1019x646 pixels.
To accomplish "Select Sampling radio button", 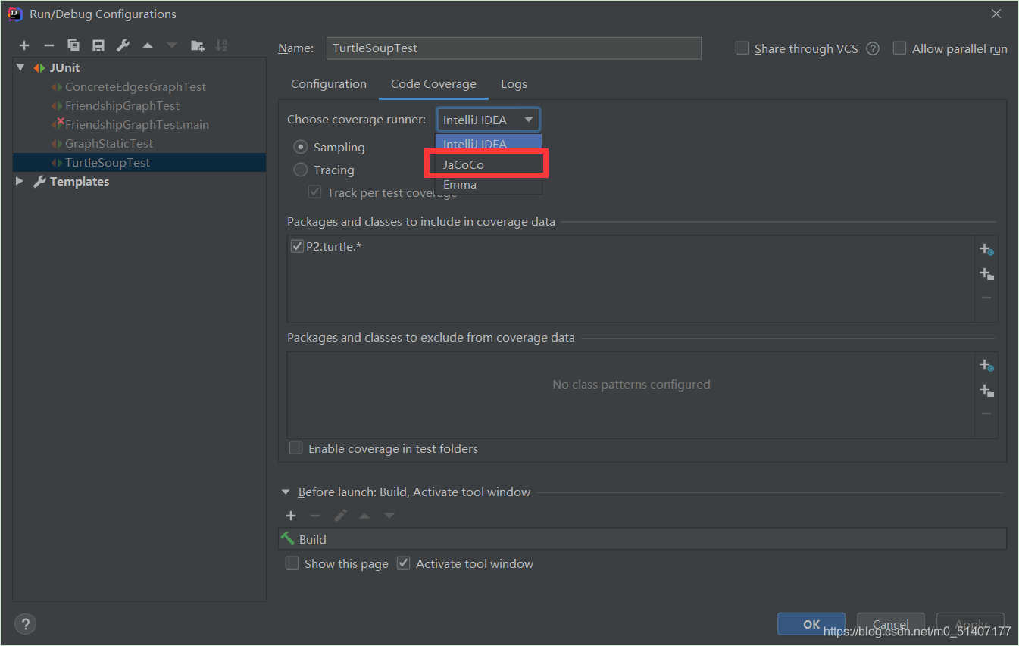I will click(301, 147).
